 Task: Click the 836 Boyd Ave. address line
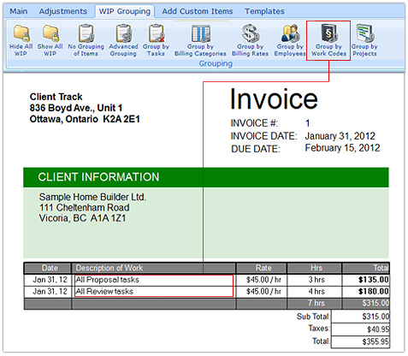click(76, 108)
